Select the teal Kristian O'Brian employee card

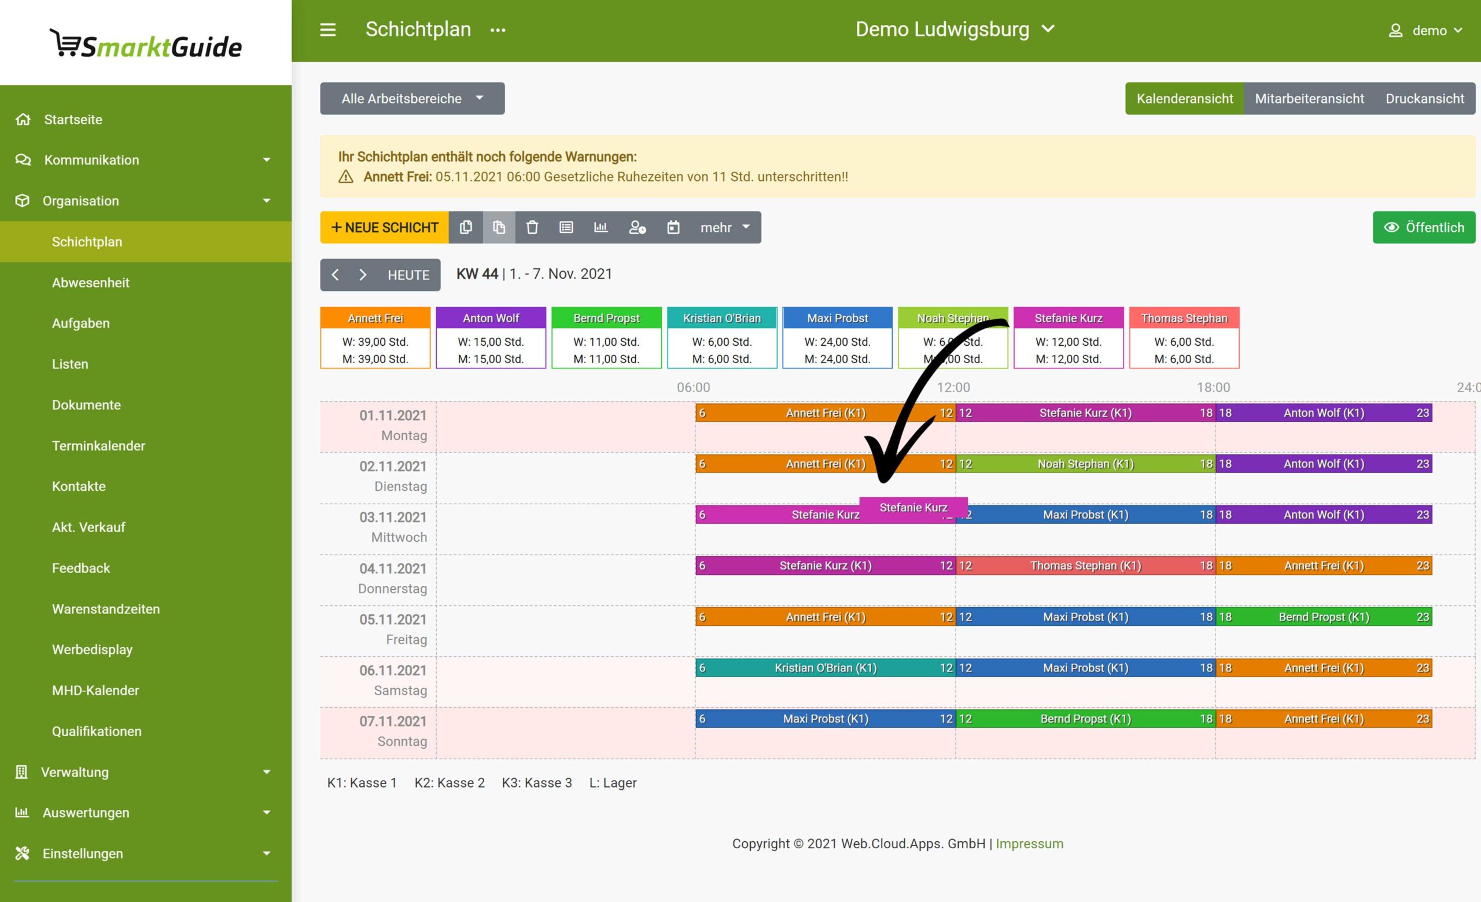[x=722, y=338]
